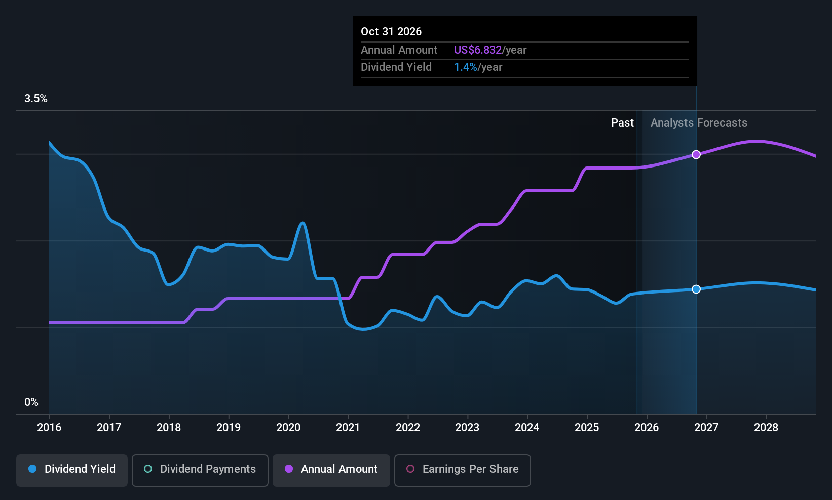This screenshot has height=500, width=832.
Task: Click the teal Dividend Payments circle icon
Action: [x=148, y=469]
